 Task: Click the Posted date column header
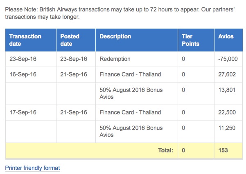(x=76, y=40)
